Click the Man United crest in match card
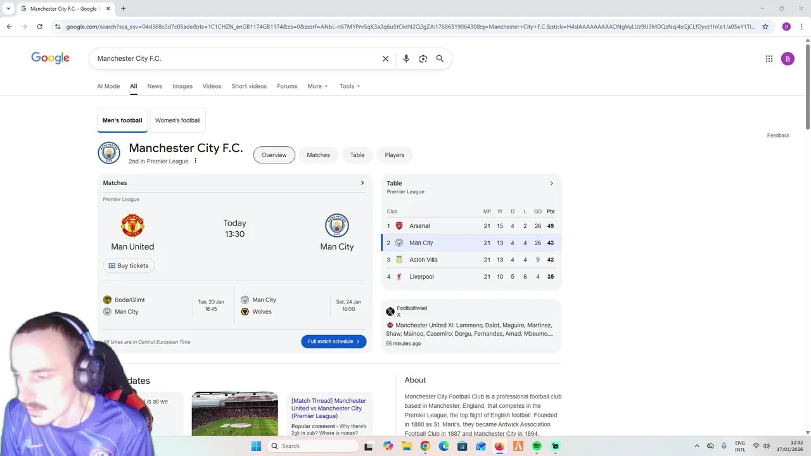Viewport: 811px width, 456px height. pos(132,225)
